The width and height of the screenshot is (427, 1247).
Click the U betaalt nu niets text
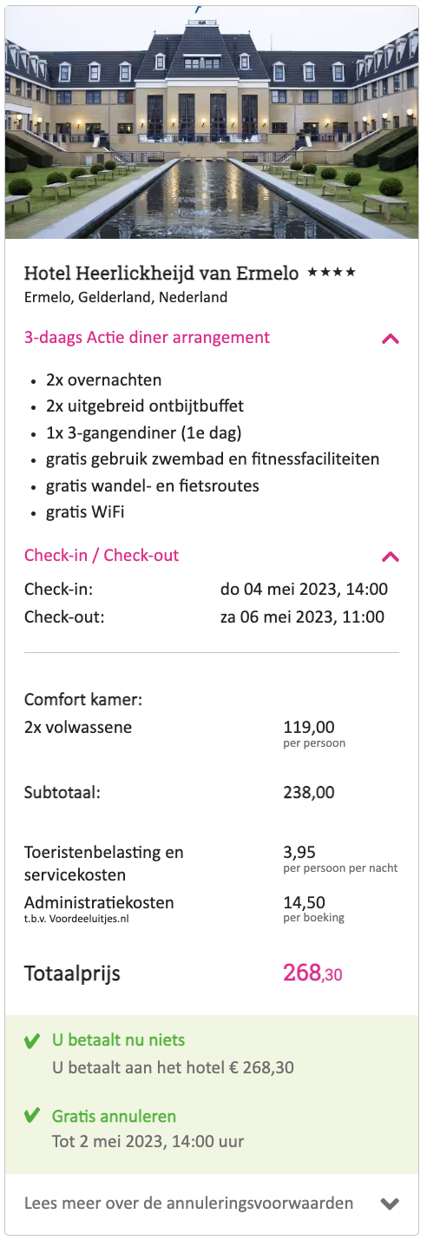[118, 1039]
